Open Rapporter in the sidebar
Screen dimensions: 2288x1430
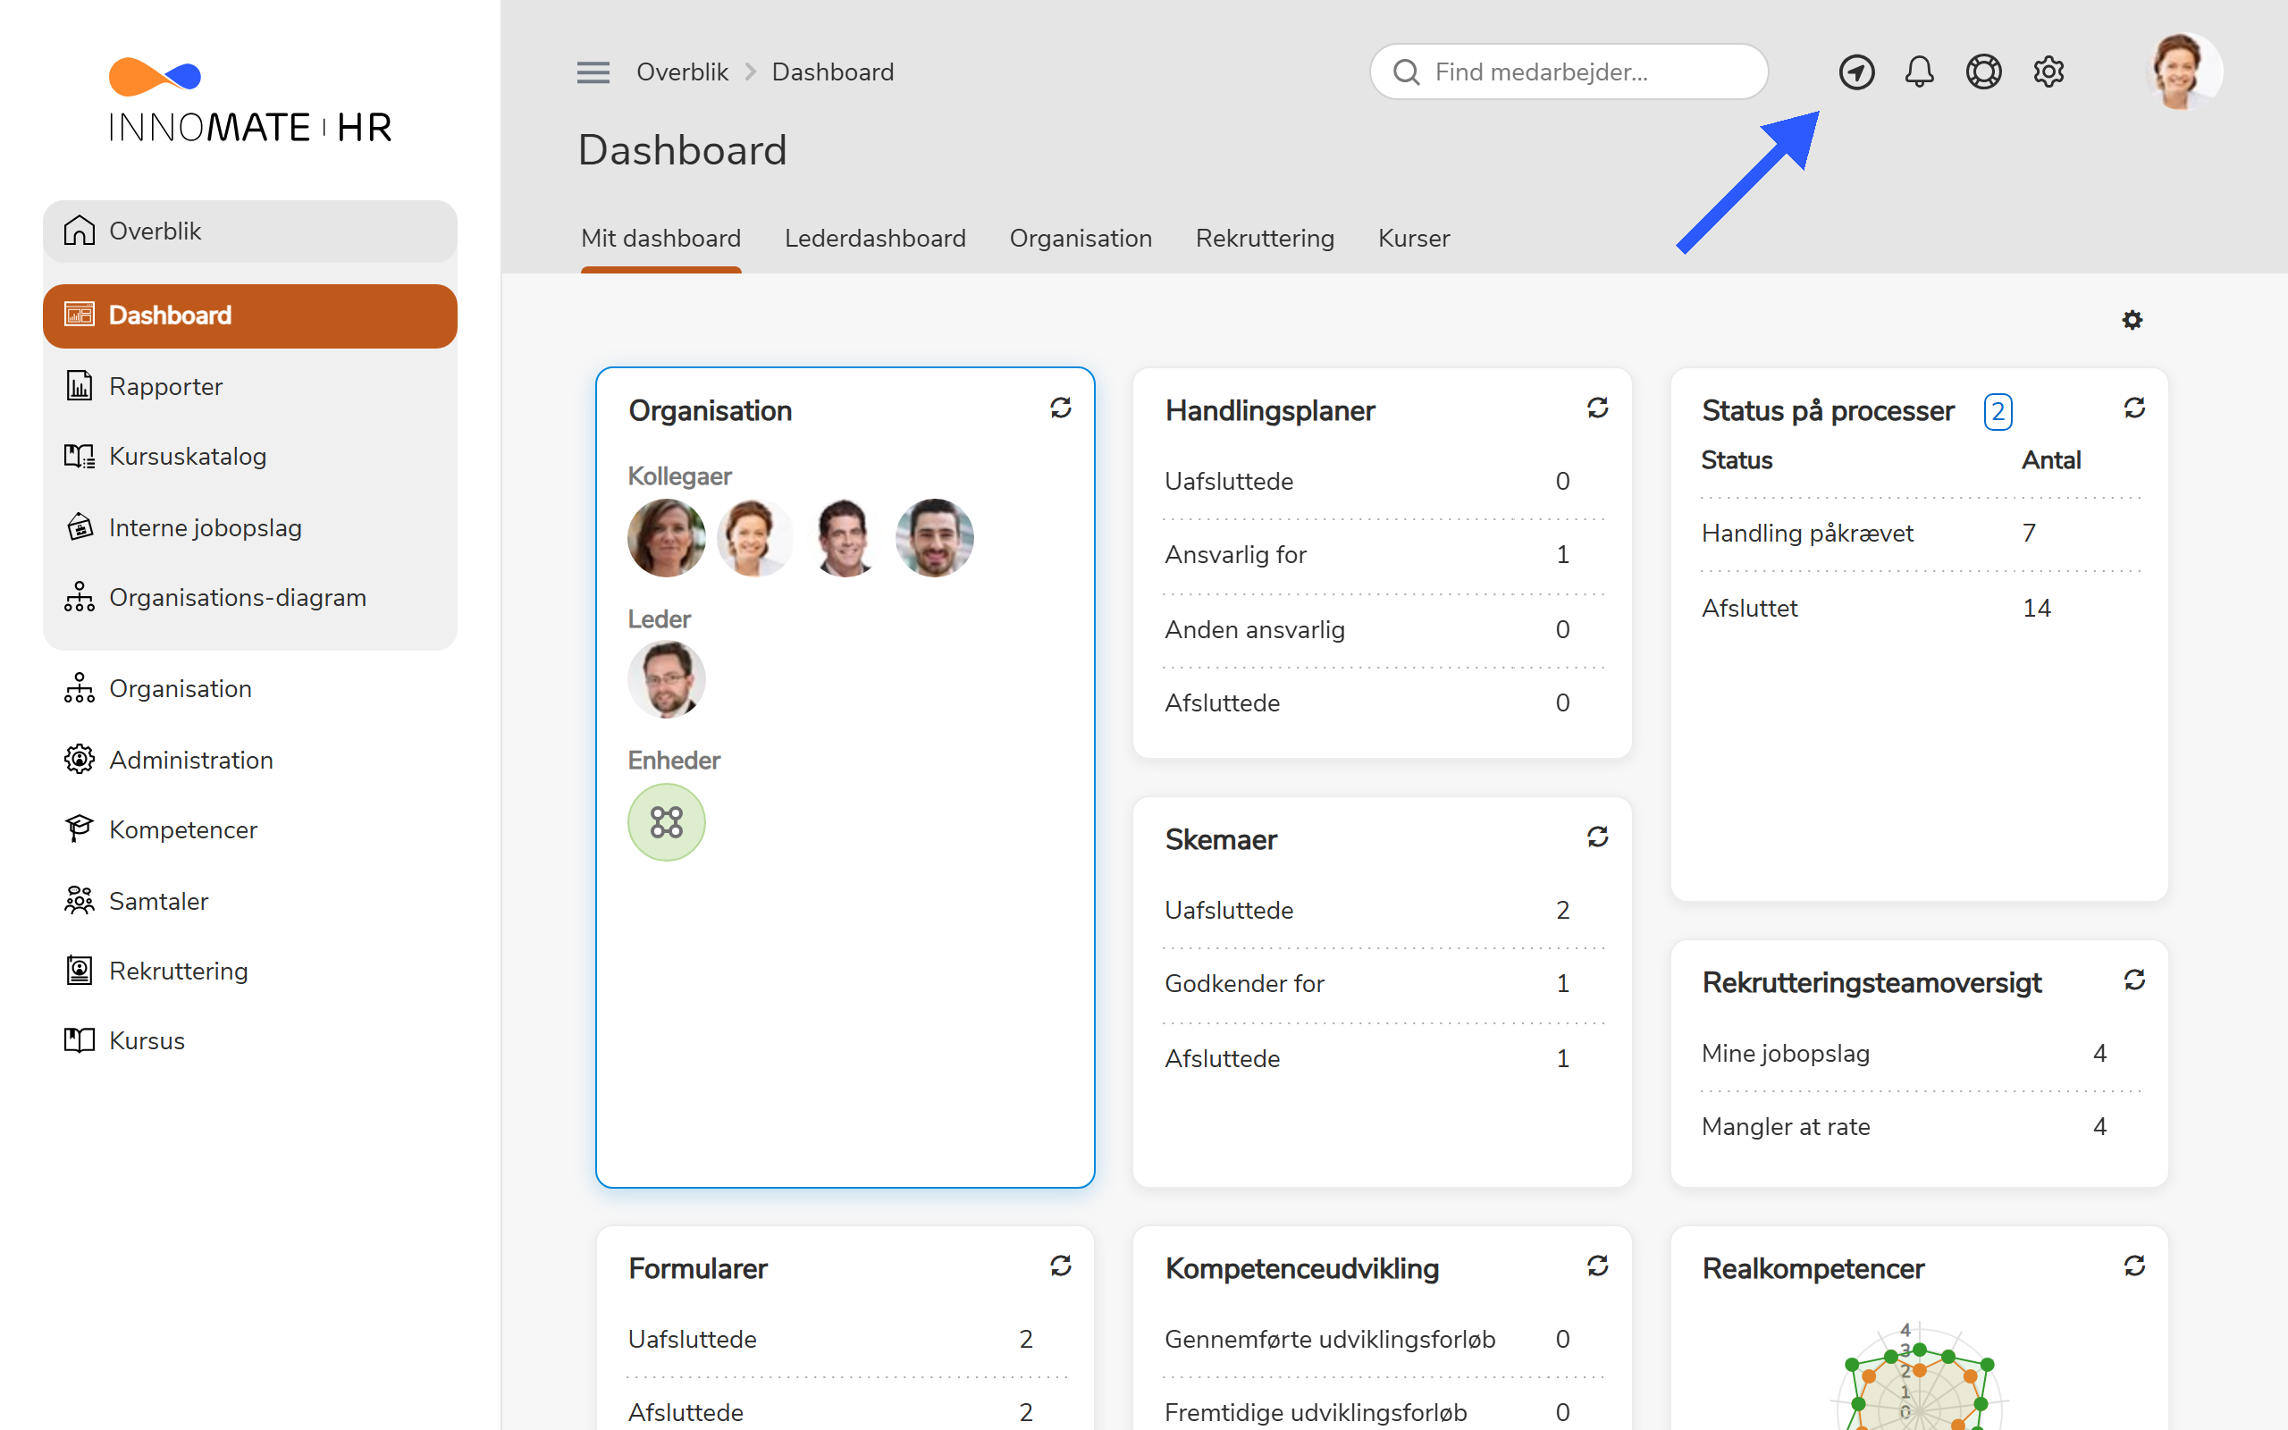pyautogui.click(x=249, y=386)
